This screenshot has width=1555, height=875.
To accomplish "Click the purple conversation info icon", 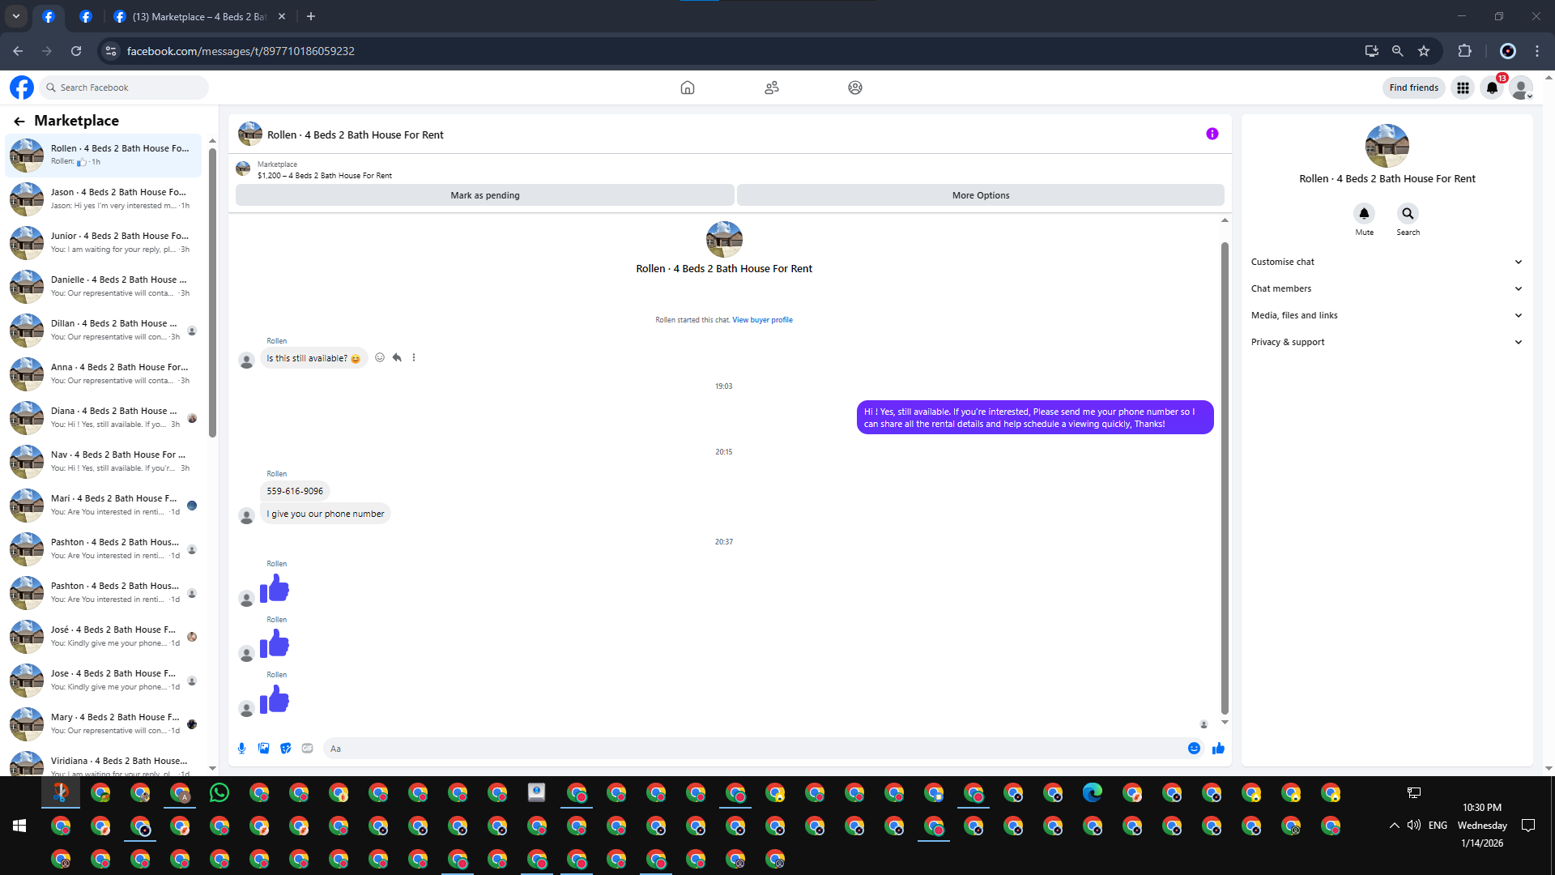I will click(x=1212, y=134).
